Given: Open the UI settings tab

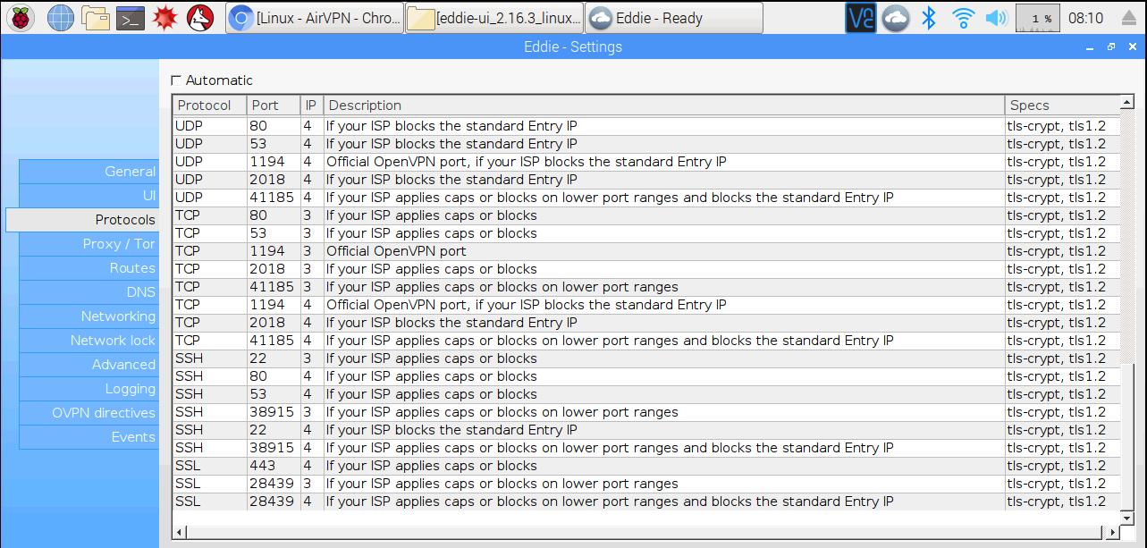Looking at the screenshot, I should 89,196.
